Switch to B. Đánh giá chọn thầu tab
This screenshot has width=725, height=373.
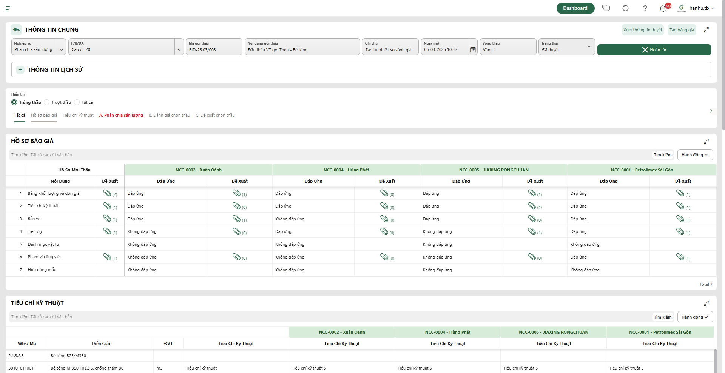[x=170, y=115]
